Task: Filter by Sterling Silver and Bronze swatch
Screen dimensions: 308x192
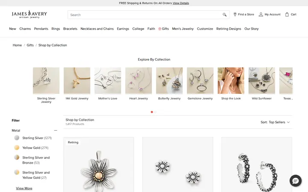Action: click(x=17, y=157)
